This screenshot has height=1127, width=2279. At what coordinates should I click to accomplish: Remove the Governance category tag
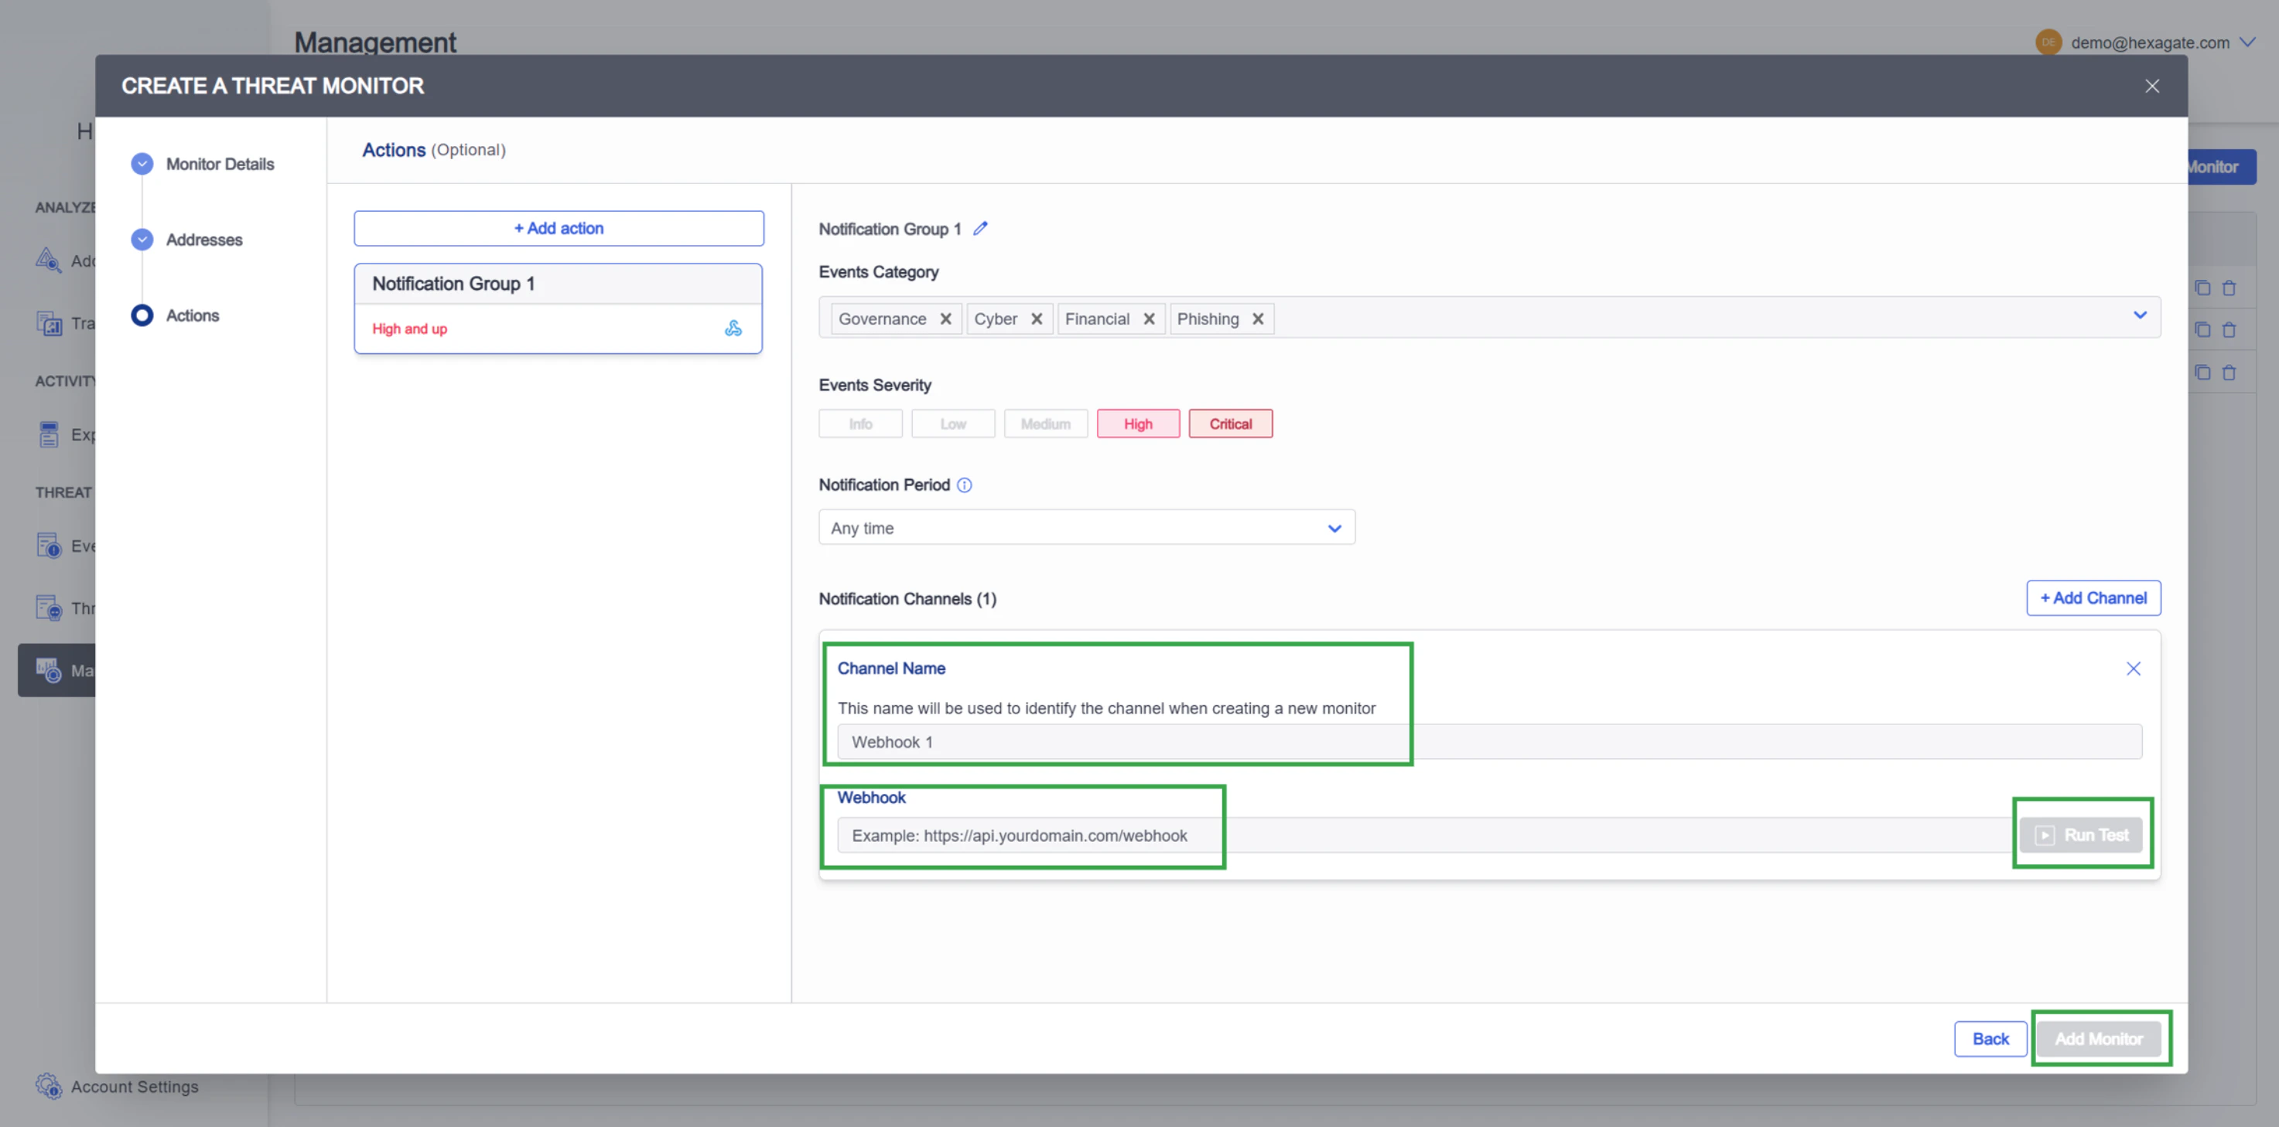tap(946, 319)
